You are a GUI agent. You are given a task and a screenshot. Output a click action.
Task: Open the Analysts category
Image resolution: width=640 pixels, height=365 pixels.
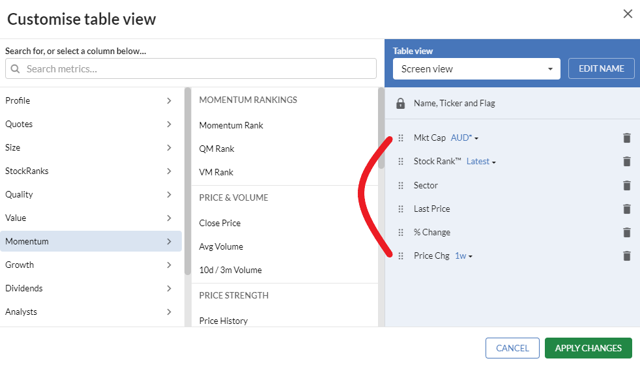pos(91,312)
